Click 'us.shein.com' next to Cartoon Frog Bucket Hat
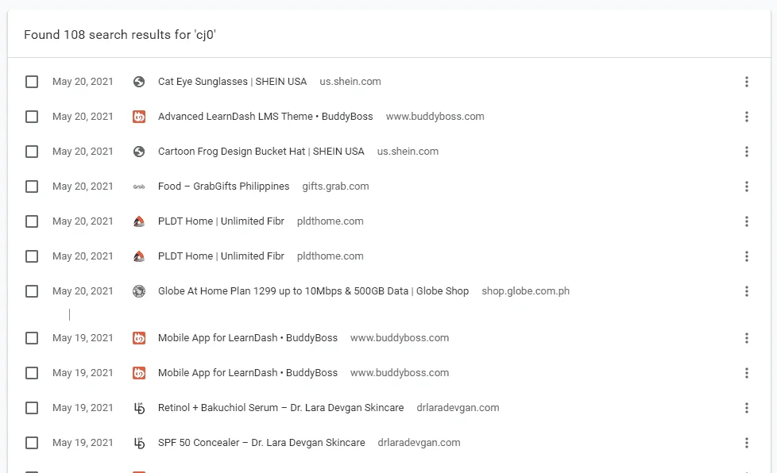777x473 pixels. click(408, 152)
